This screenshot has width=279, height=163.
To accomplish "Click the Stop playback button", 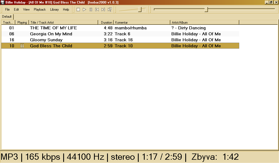I will pyautogui.click(x=78, y=10).
